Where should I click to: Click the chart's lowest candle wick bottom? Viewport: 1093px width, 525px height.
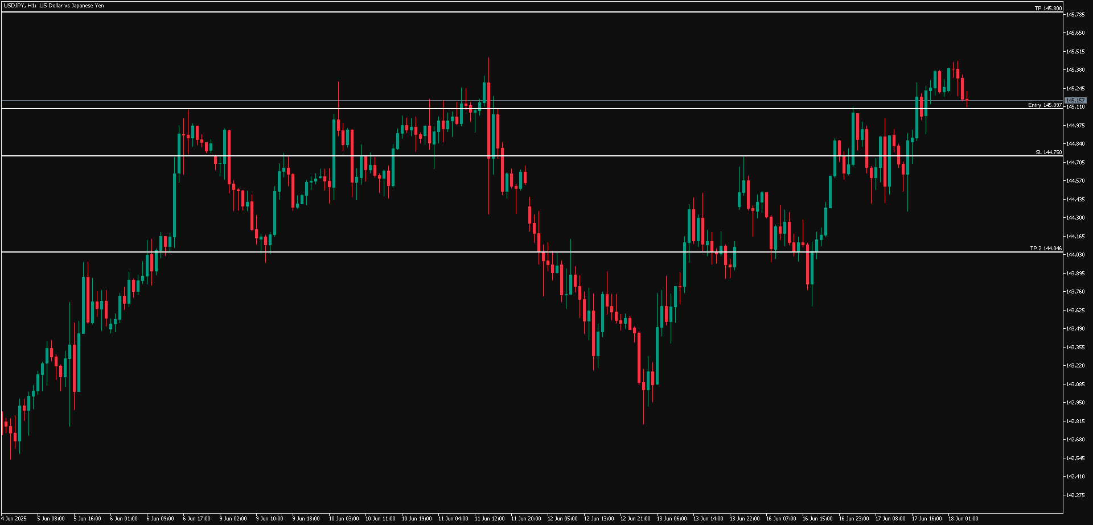[10, 458]
